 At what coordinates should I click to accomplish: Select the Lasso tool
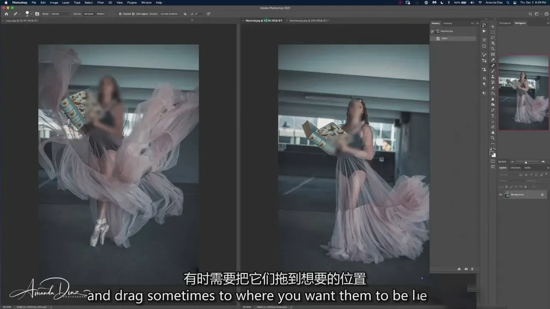(x=493, y=37)
